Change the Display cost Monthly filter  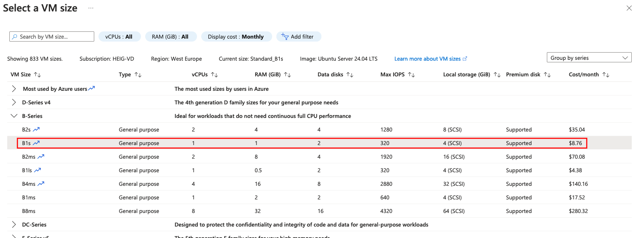click(x=236, y=37)
